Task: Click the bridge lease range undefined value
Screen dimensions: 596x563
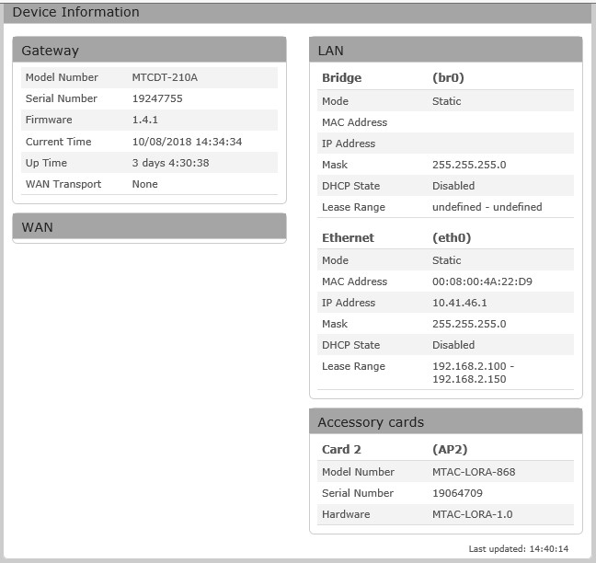Action: [x=487, y=207]
